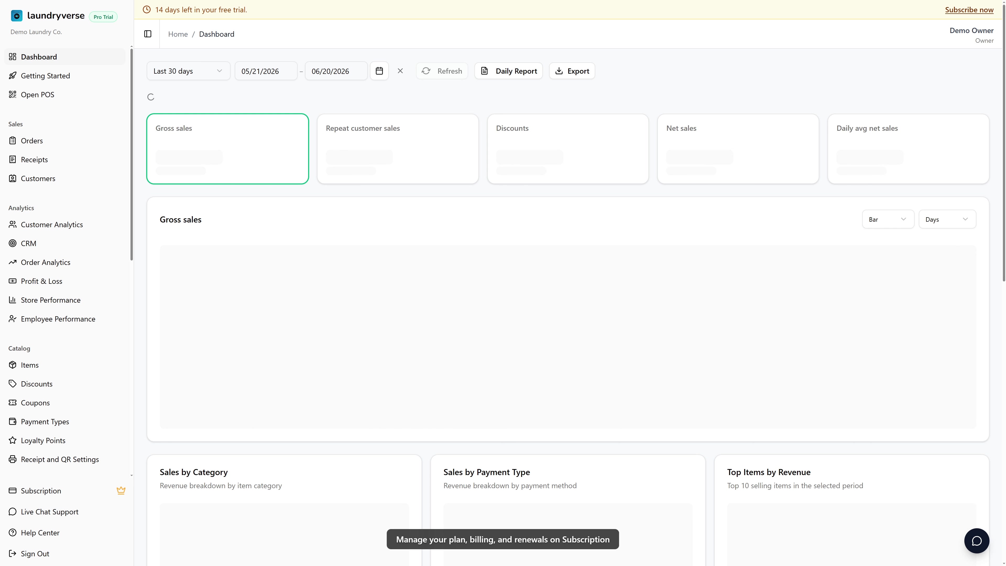Click the Pro Trial badge
Screen dimensions: 1006x566
tap(103, 17)
